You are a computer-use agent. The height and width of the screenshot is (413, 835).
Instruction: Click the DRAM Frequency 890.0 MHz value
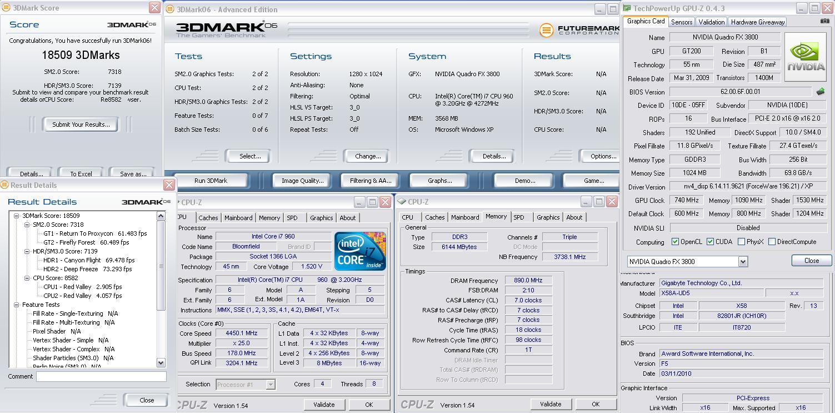click(x=528, y=280)
